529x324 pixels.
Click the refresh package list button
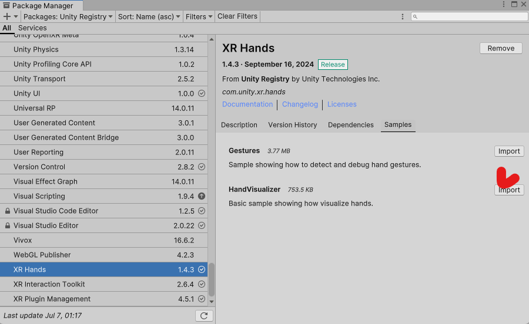click(x=204, y=316)
